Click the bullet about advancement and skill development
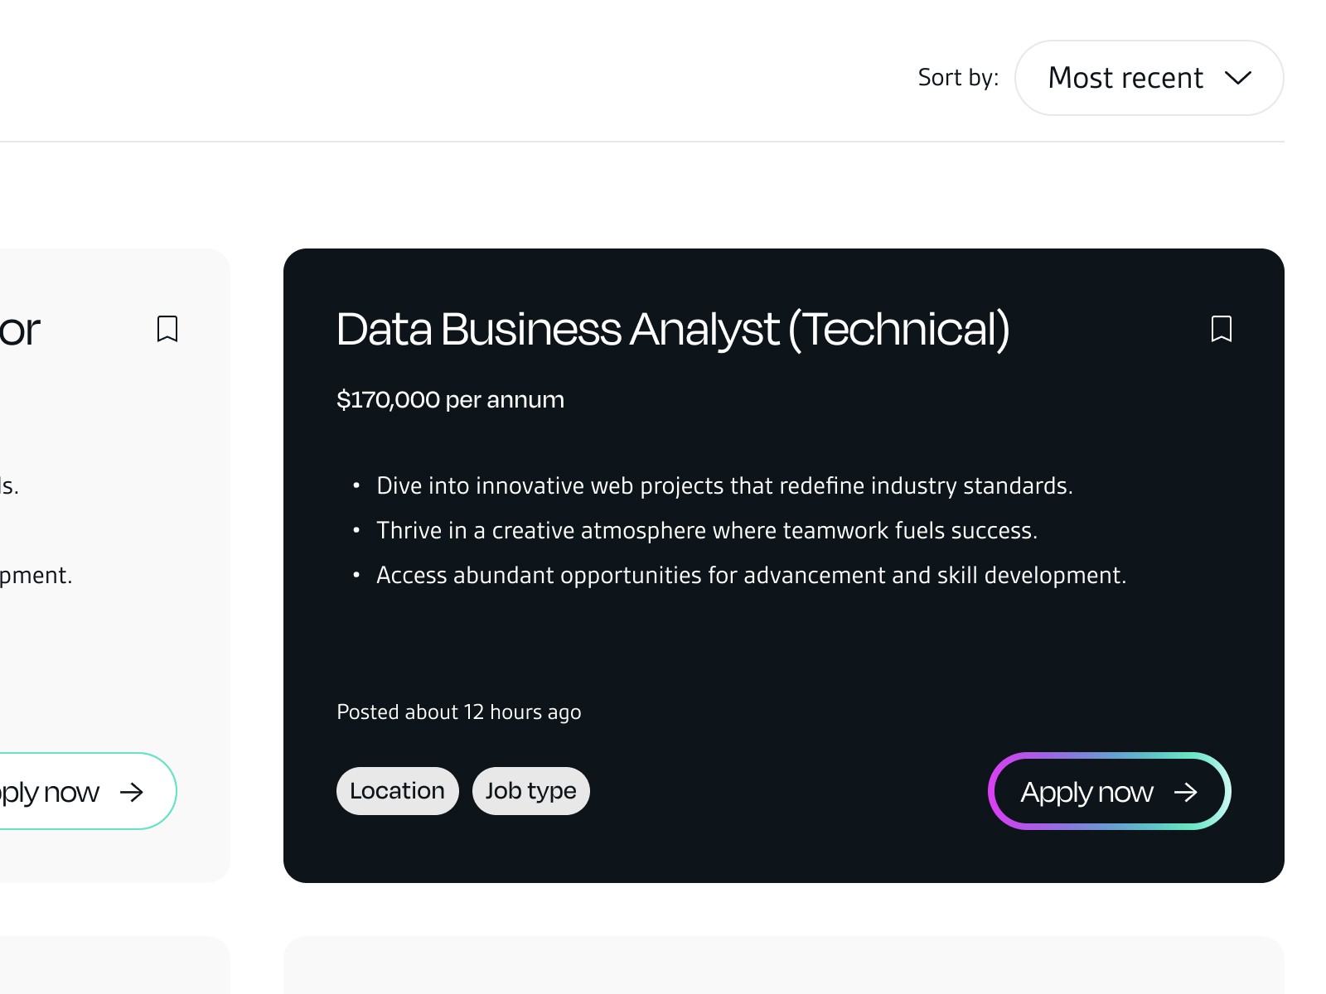The image size is (1326, 994). [x=751, y=575]
